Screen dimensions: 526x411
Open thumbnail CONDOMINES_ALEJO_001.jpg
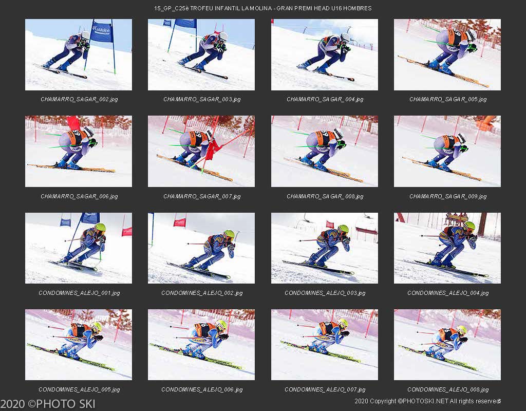pos(79,248)
